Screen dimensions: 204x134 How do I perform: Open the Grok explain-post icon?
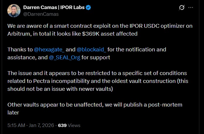(x=182, y=8)
